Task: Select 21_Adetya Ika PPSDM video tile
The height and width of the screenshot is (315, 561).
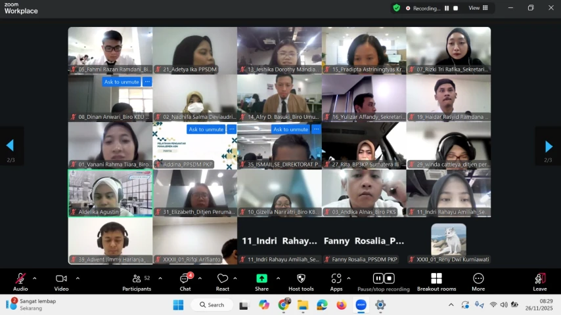Action: [x=194, y=51]
